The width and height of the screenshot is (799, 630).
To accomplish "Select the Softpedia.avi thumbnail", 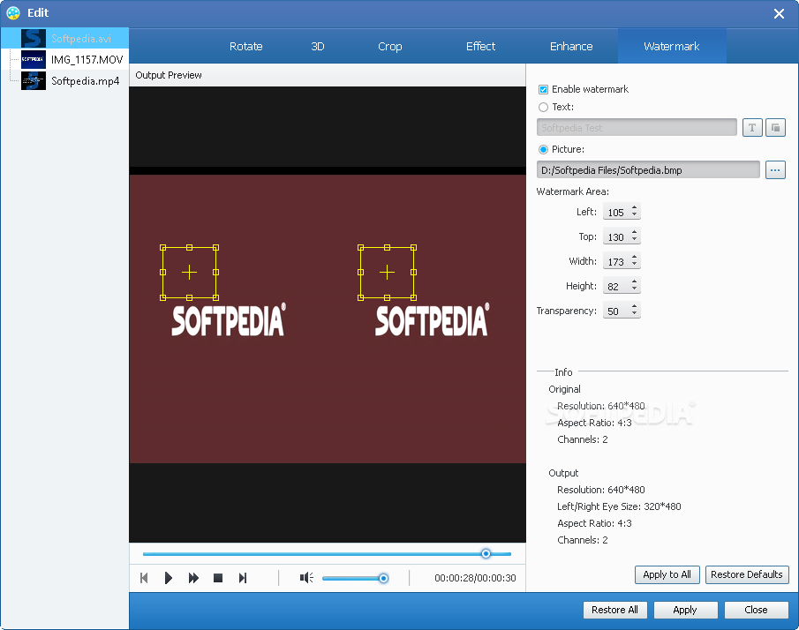I will point(34,38).
